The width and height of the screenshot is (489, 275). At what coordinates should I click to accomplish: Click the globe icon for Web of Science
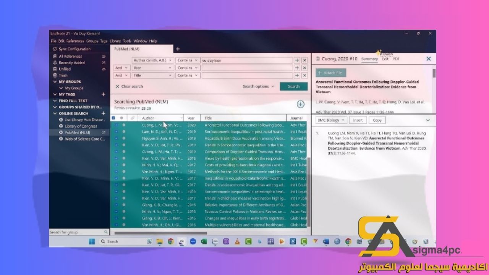61,139
